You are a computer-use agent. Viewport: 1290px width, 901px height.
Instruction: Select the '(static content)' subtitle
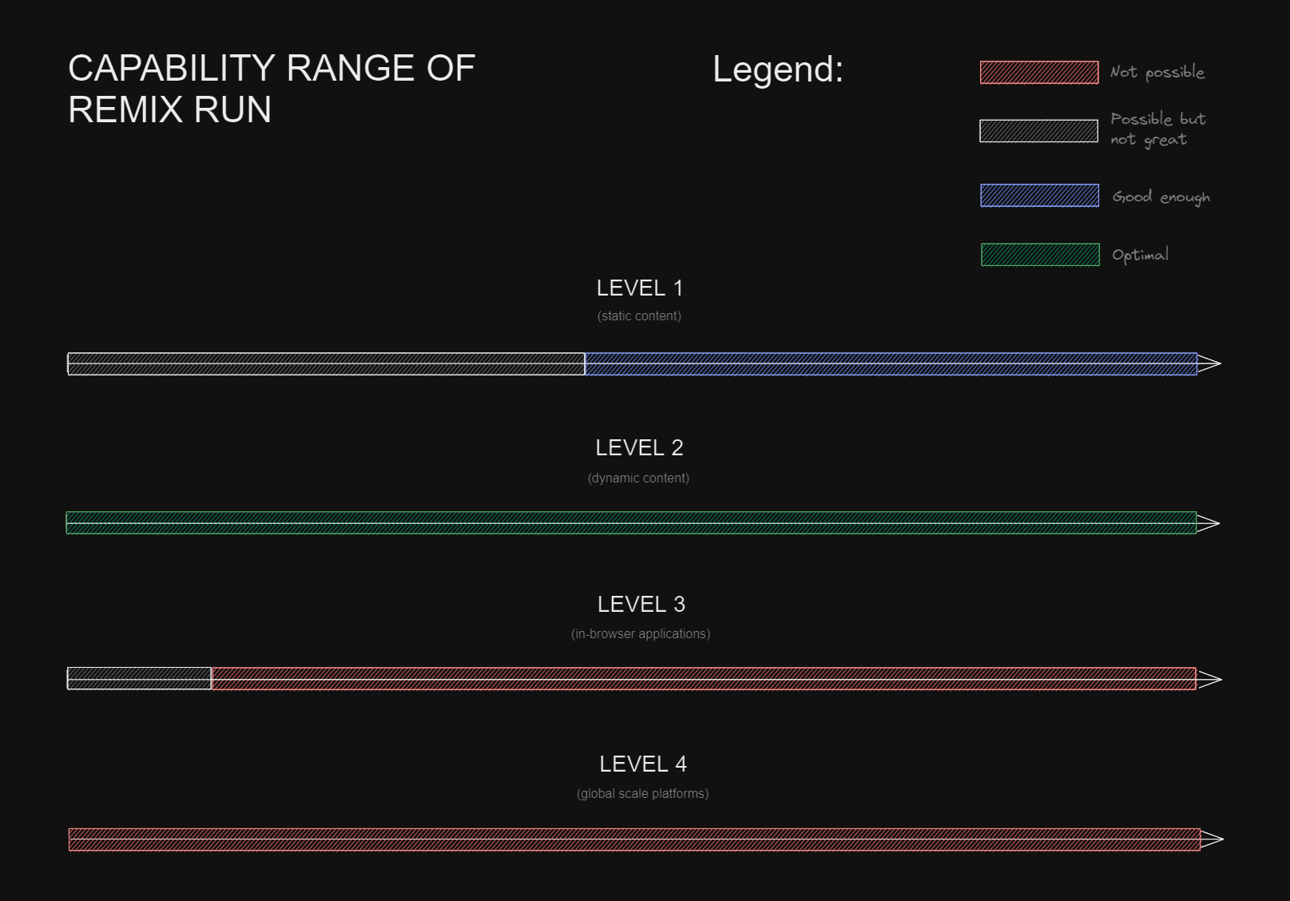tap(639, 316)
